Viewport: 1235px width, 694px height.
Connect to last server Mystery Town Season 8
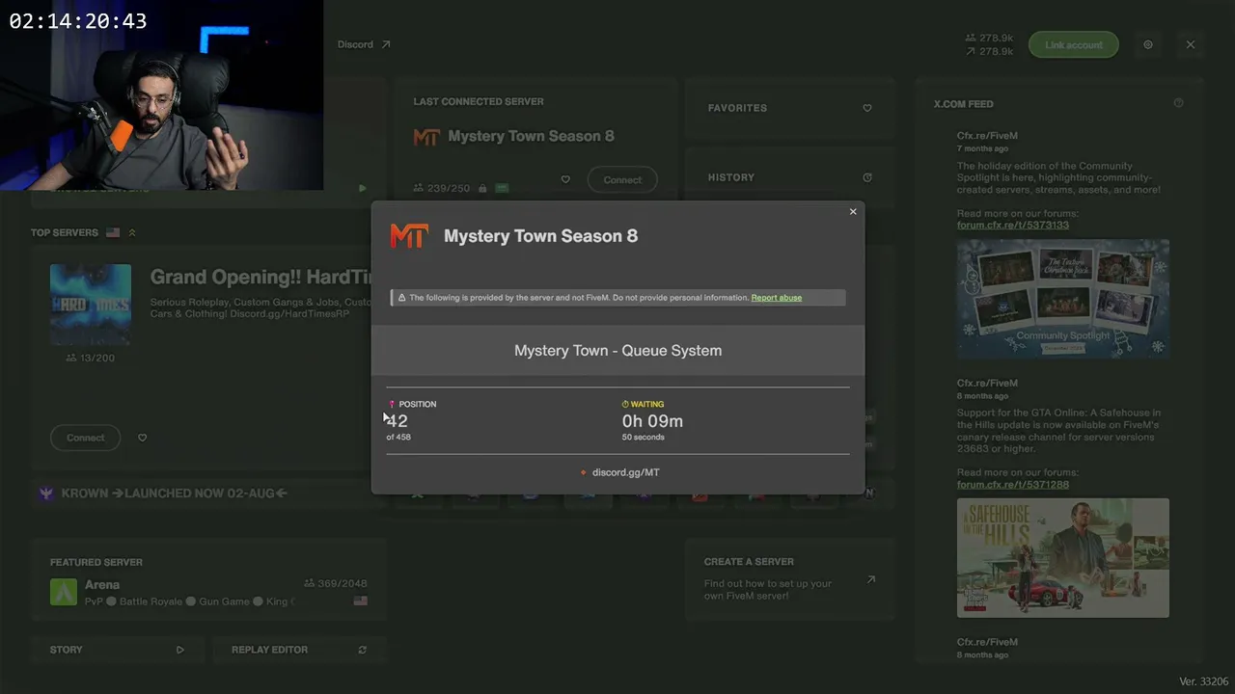(x=622, y=180)
